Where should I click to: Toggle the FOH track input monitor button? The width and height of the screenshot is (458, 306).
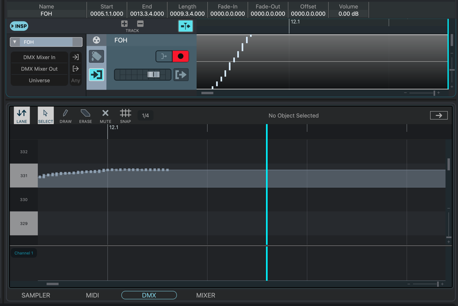pyautogui.click(x=96, y=74)
